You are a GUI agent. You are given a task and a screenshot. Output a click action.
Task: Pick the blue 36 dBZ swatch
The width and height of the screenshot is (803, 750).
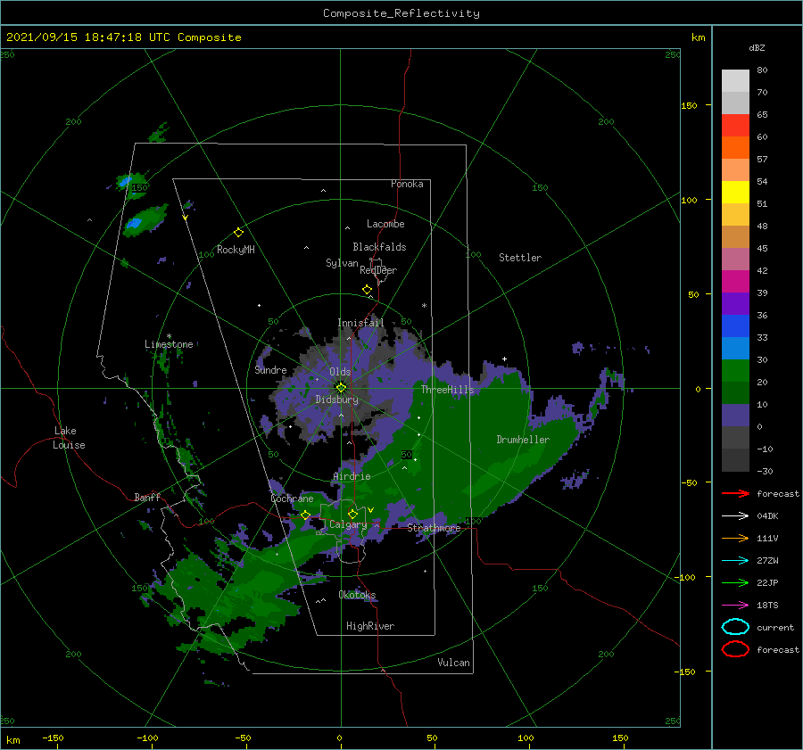tap(735, 326)
